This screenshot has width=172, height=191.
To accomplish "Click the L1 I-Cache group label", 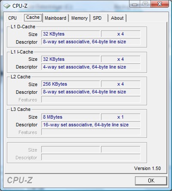I will click(x=22, y=52).
